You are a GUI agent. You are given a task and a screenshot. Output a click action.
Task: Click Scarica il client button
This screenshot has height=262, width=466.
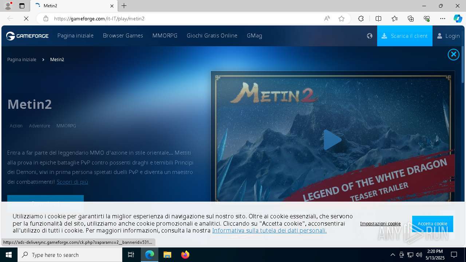coord(404,36)
